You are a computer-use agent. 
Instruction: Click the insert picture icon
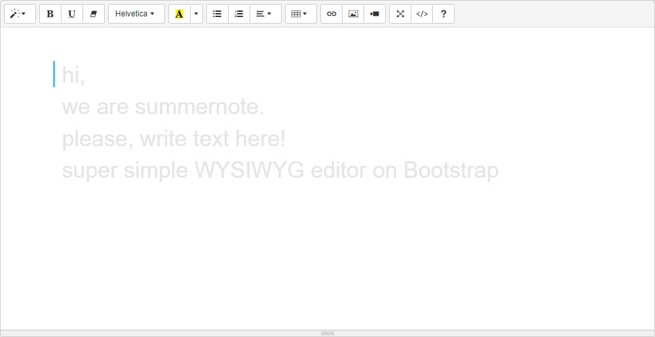pos(353,14)
